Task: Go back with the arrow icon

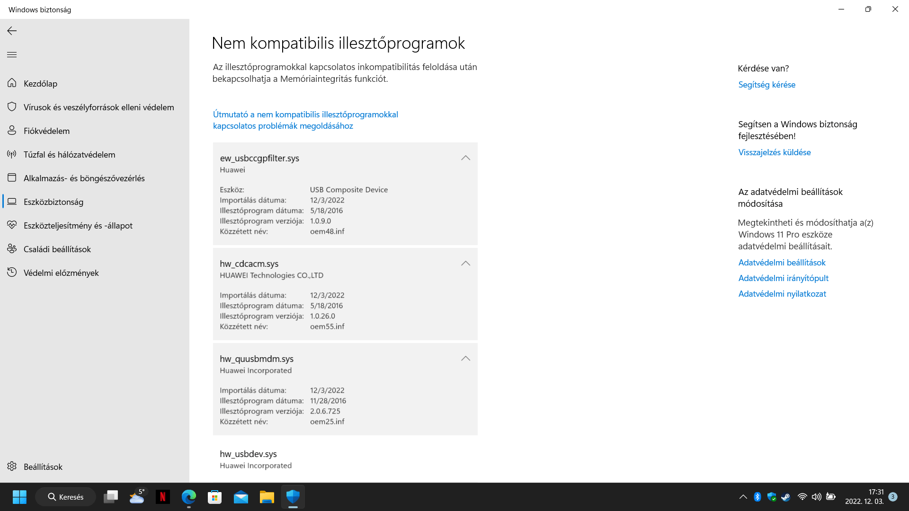Action: coord(12,31)
